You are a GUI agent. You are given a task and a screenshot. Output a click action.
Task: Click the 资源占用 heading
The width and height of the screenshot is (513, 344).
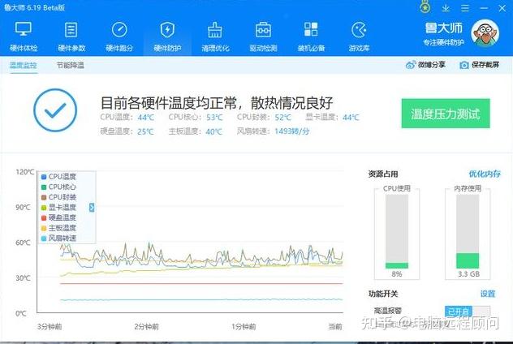[383, 174]
